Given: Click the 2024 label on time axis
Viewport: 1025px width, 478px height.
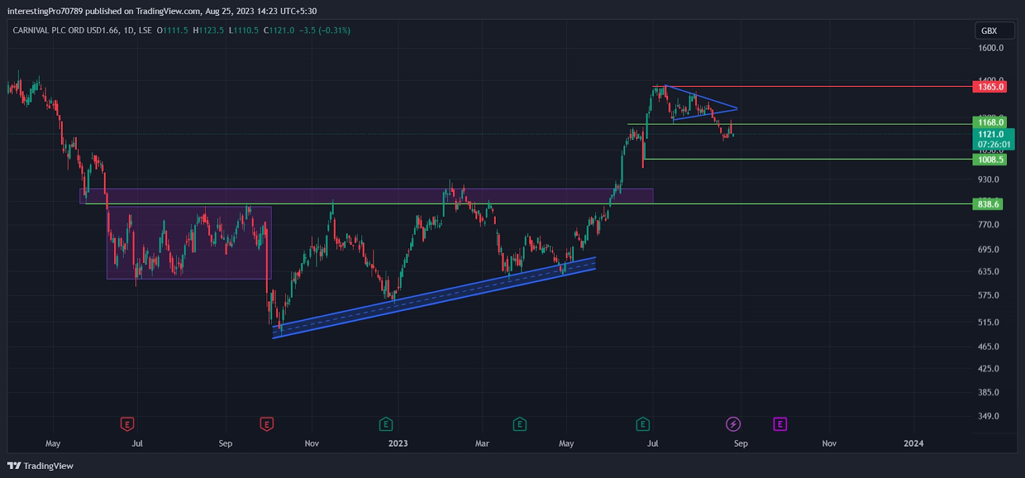Looking at the screenshot, I should click(x=914, y=443).
